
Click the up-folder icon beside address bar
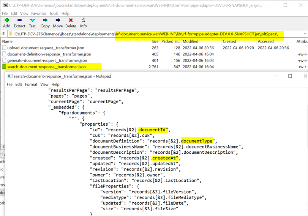[x=3, y=34]
